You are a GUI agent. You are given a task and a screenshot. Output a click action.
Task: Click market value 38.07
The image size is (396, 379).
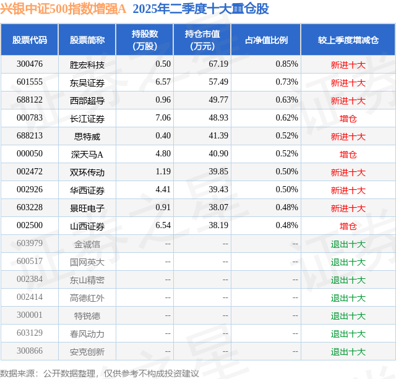[218, 207]
